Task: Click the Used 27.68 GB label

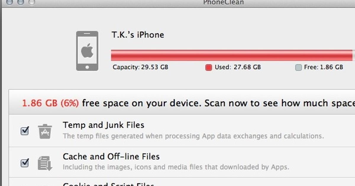Action: (238, 67)
